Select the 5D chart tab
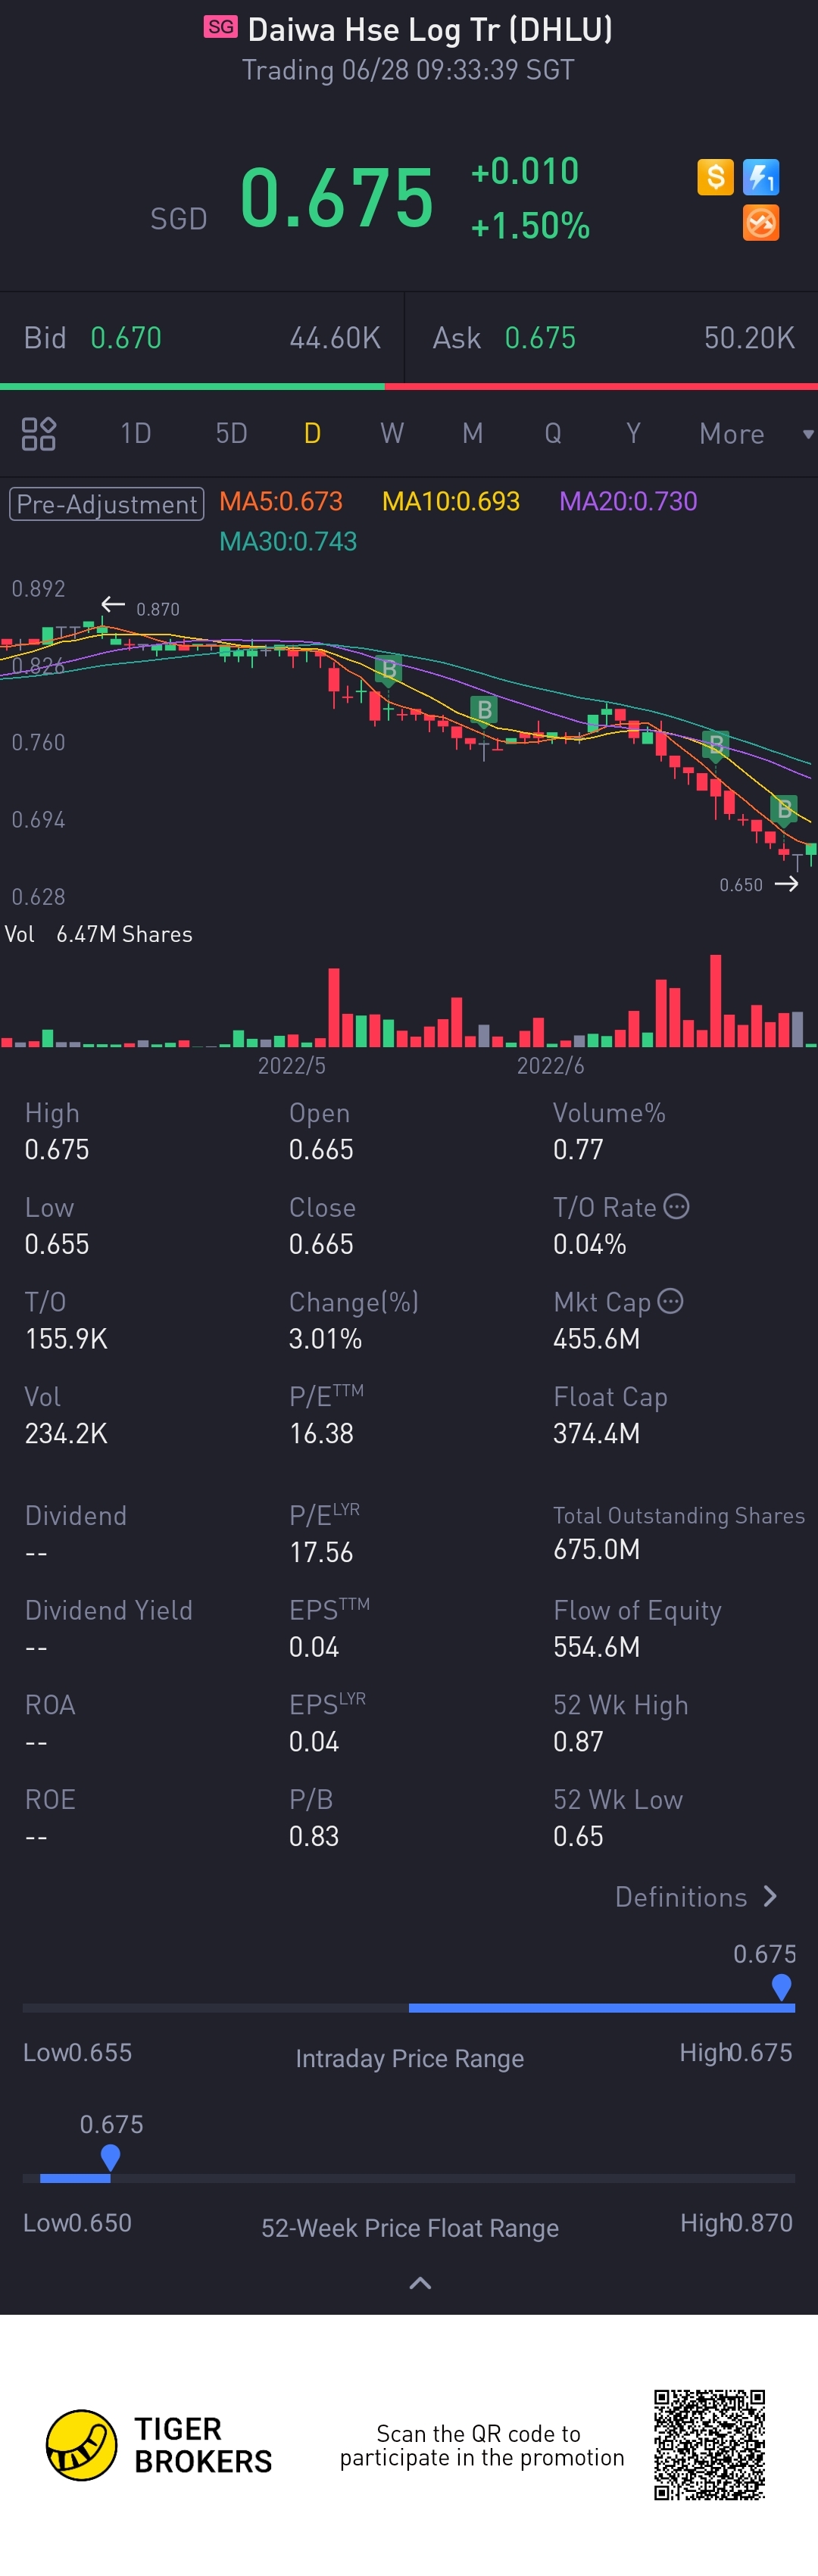Screen dimensions: 818x2576 231,433
